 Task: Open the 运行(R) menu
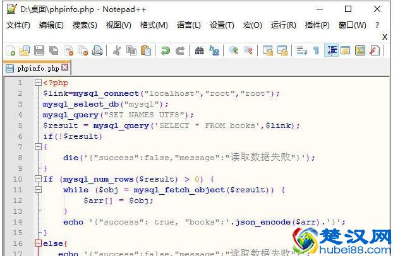tap(283, 25)
